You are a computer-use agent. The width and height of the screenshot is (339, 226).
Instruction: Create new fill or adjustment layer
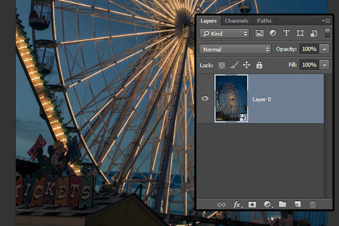point(268,205)
